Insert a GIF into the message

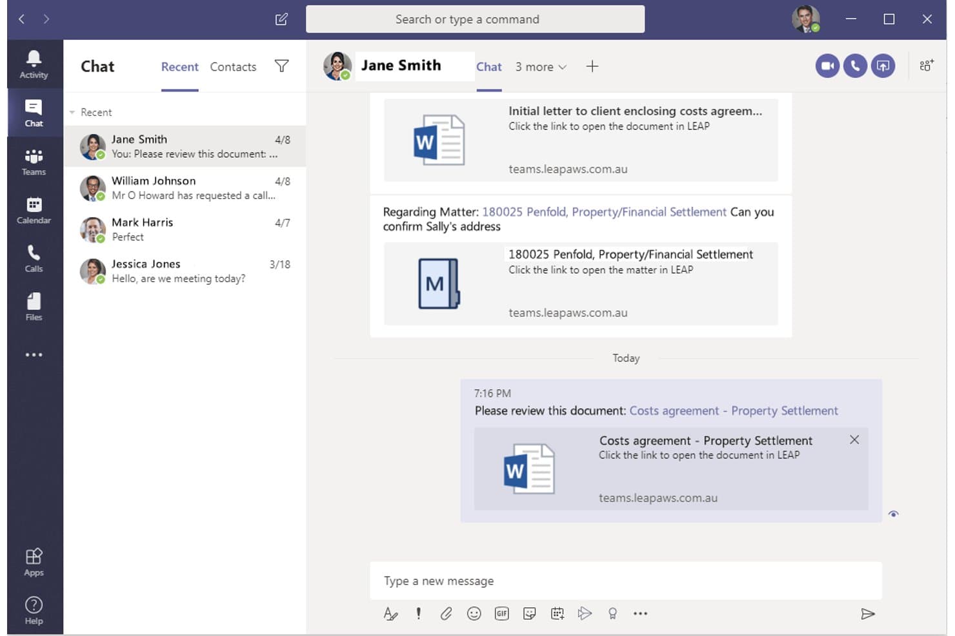point(501,613)
